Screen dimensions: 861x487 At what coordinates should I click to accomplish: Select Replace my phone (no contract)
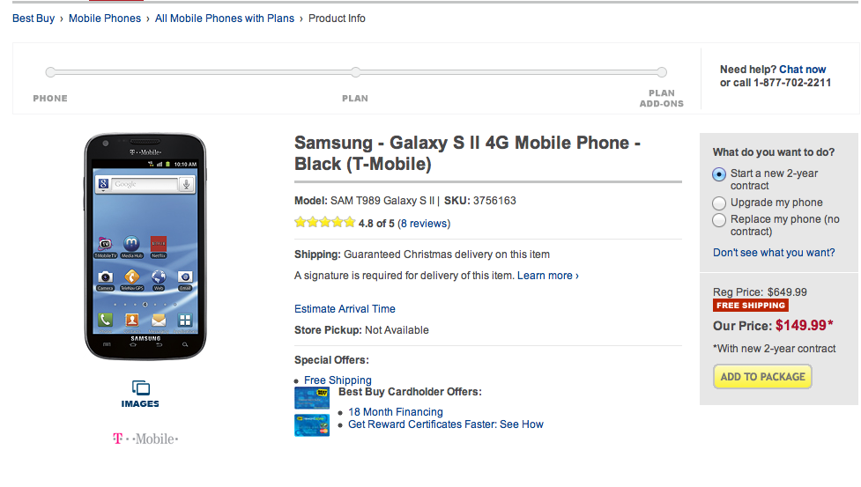[719, 219]
